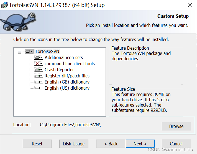Viewport: 197px width, 154px height.
Task: Close the setup window with X
Action: tap(190, 5)
